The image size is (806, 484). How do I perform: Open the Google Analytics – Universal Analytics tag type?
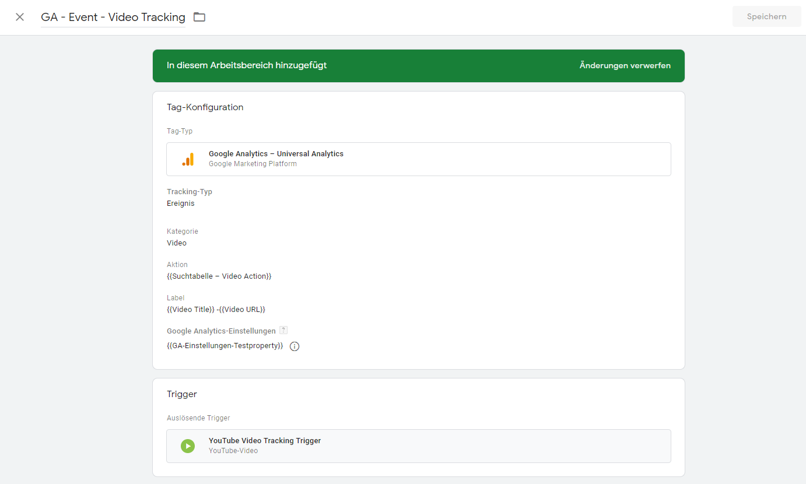pyautogui.click(x=419, y=159)
